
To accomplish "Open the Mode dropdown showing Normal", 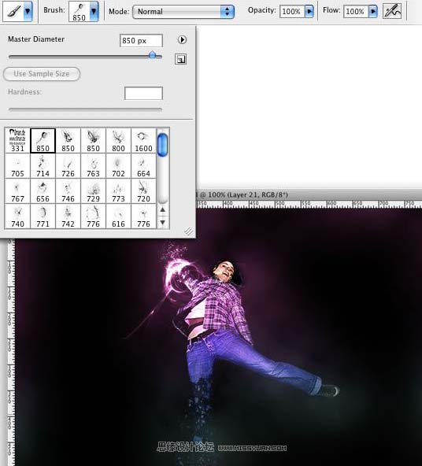I will click(x=183, y=12).
